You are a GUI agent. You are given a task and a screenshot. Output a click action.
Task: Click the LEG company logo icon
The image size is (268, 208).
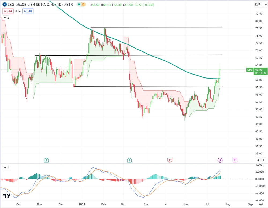click(x=5, y=5)
